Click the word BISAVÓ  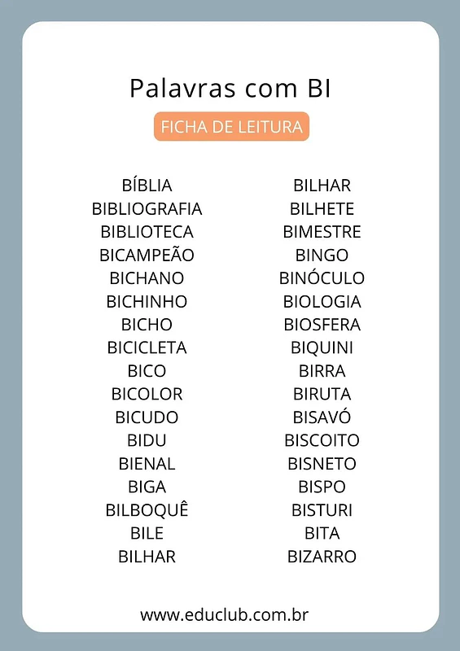click(x=322, y=417)
